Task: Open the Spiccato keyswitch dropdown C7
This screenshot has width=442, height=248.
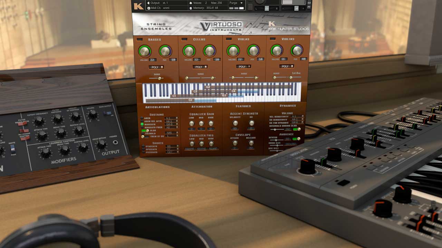Action: click(x=172, y=149)
